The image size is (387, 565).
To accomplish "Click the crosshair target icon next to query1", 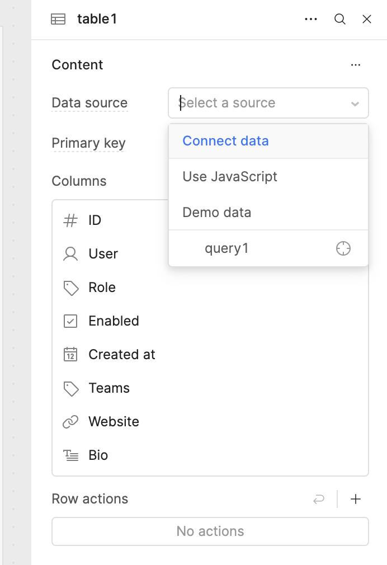I will 343,248.
